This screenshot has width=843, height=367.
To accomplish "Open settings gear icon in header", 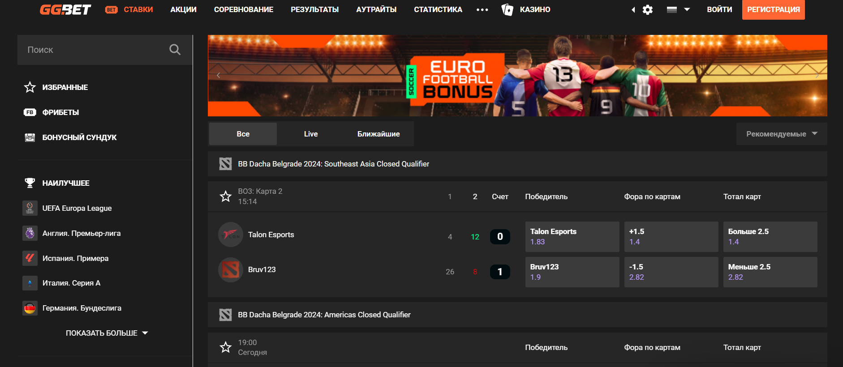I will (x=647, y=10).
